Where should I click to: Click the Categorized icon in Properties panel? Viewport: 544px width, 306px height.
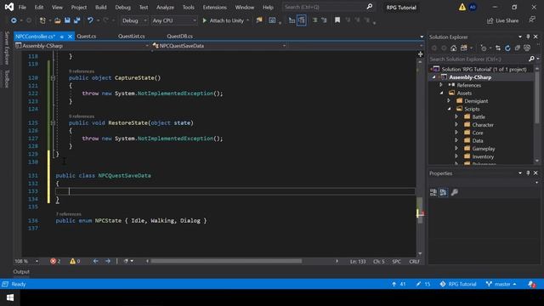[433, 193]
